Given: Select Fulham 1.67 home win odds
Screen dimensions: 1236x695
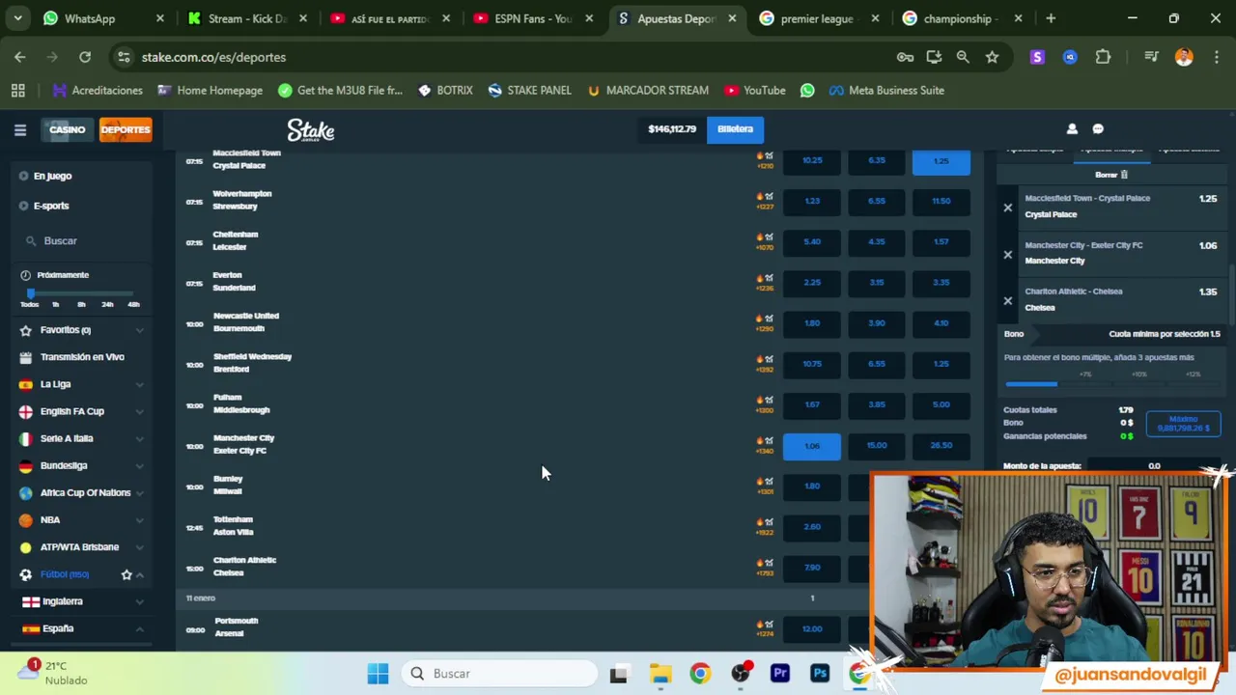Looking at the screenshot, I should [812, 404].
